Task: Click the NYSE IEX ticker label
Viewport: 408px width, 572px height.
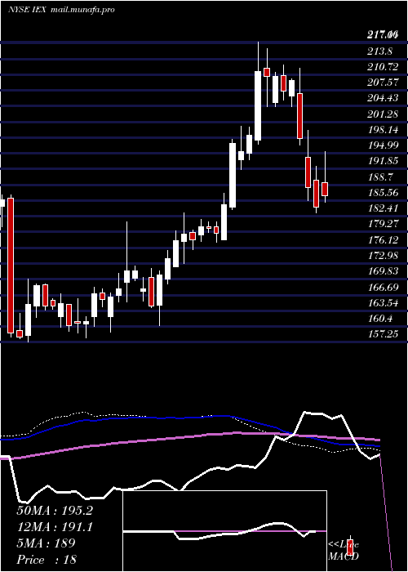Action: tap(27, 10)
